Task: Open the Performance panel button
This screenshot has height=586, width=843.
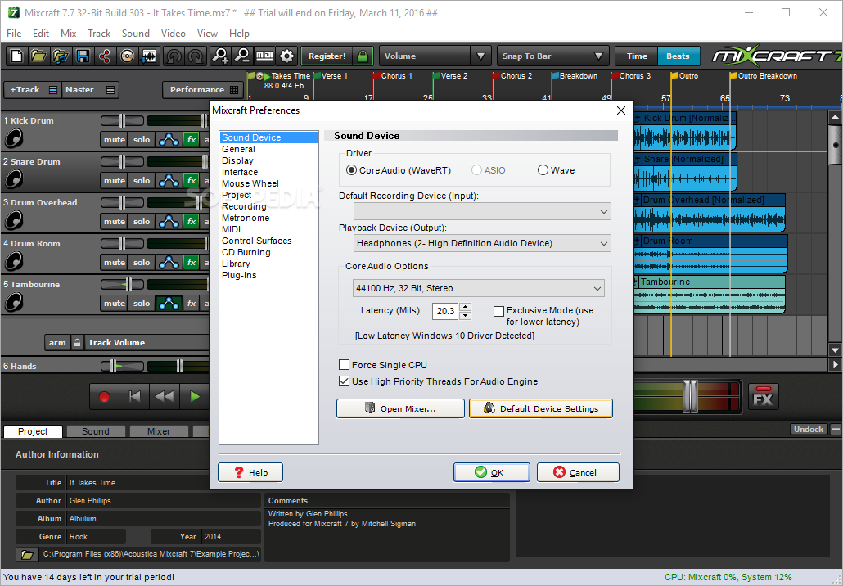Action: (204, 90)
